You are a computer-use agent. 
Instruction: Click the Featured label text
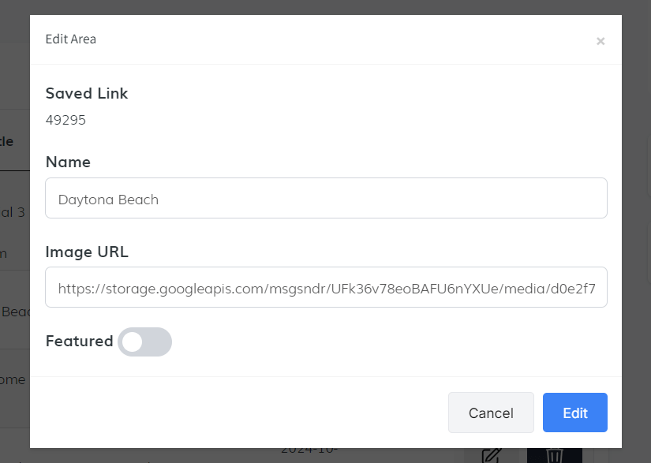coord(79,342)
